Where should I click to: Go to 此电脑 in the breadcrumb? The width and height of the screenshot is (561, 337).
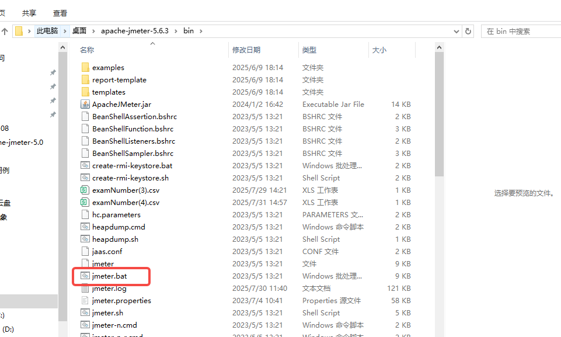[47, 31]
